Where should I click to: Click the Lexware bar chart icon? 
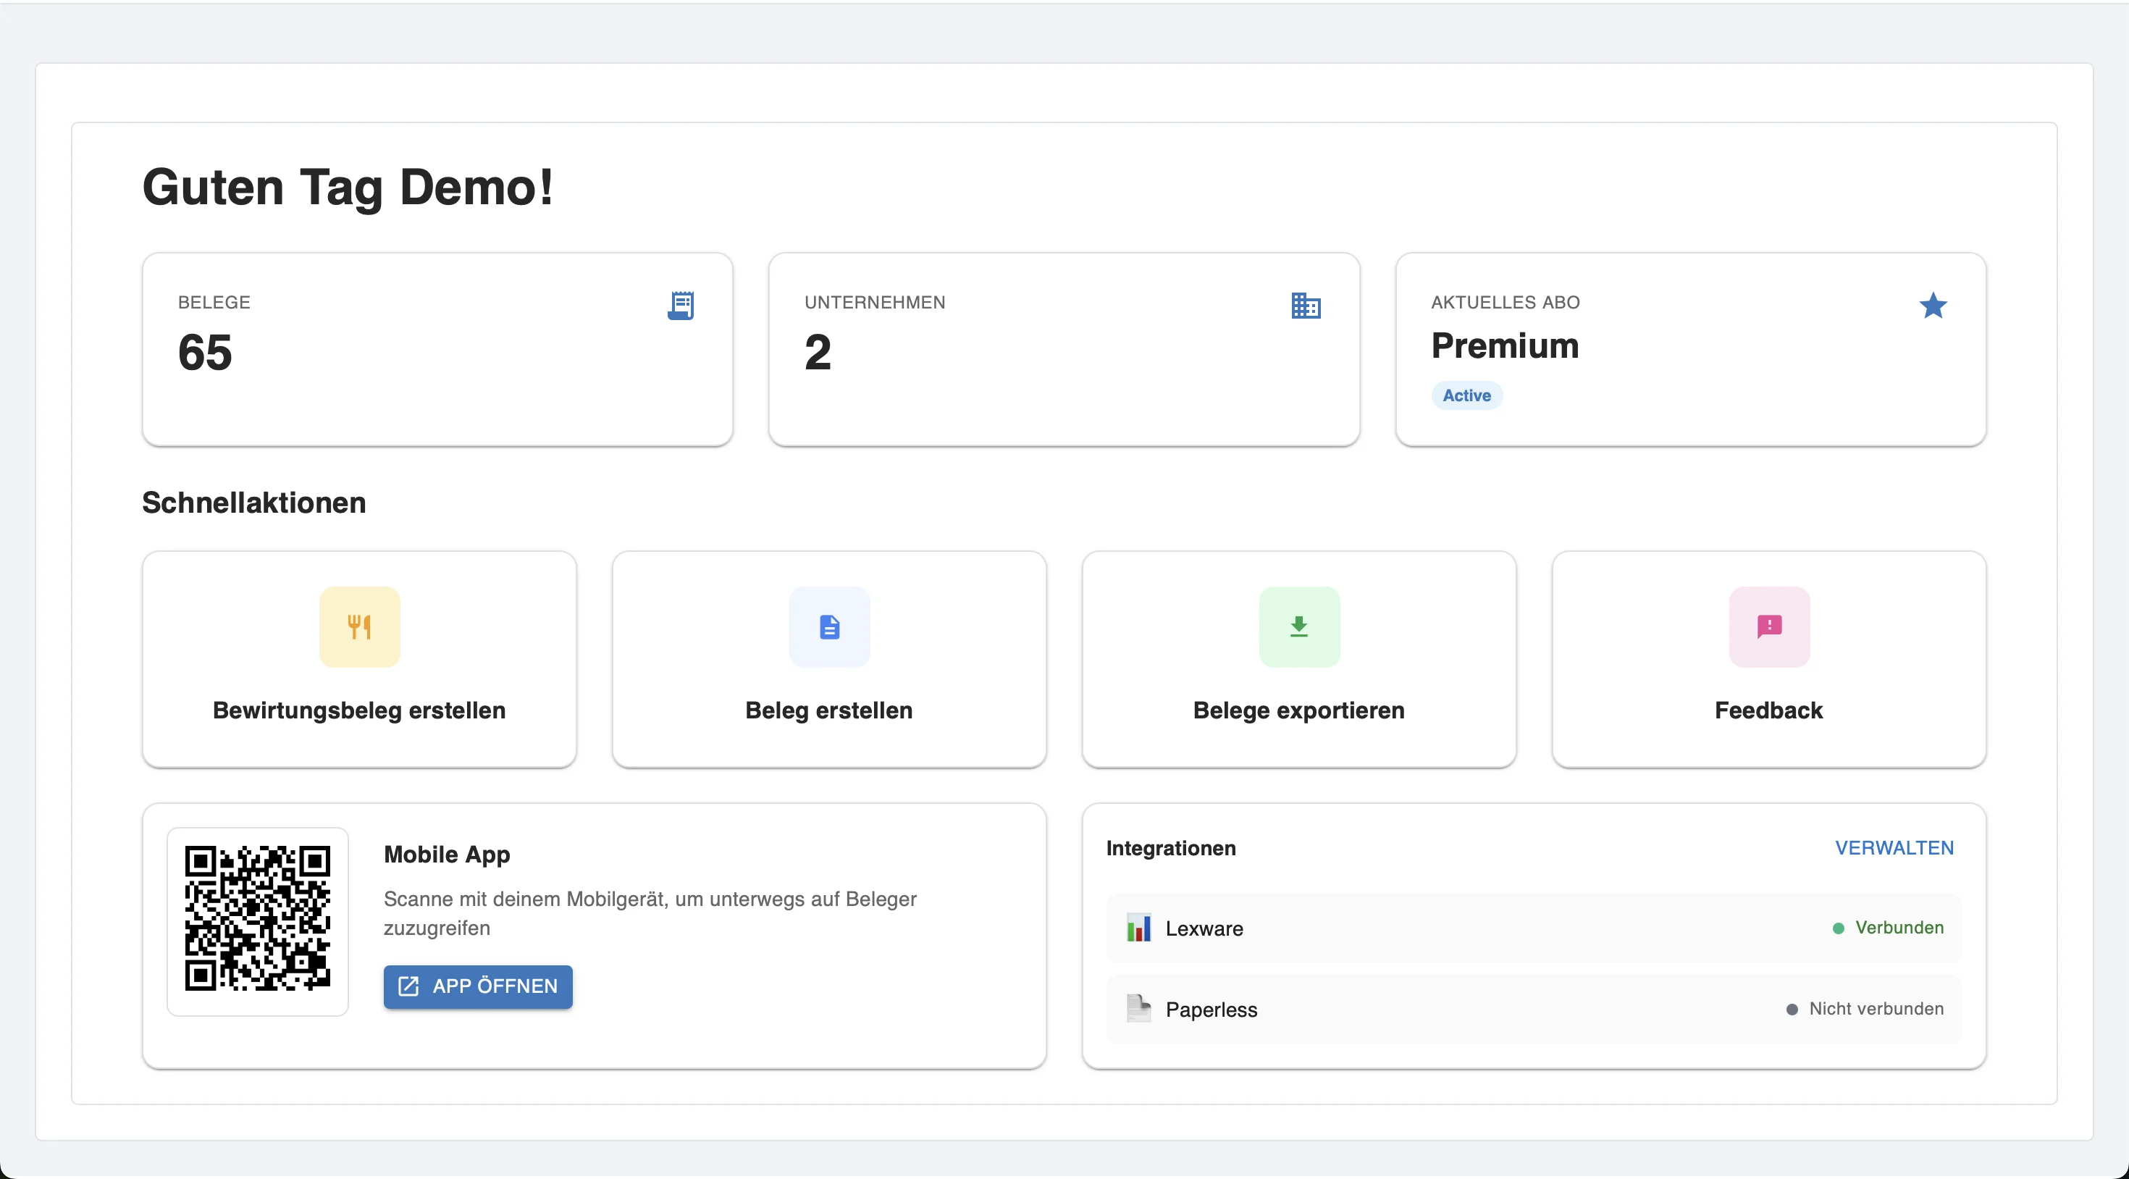point(1139,928)
